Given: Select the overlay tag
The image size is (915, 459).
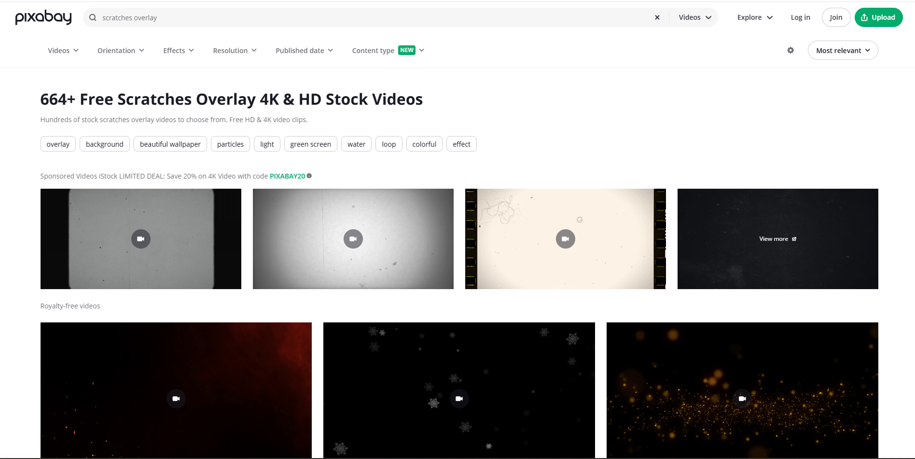Looking at the screenshot, I should [58, 144].
